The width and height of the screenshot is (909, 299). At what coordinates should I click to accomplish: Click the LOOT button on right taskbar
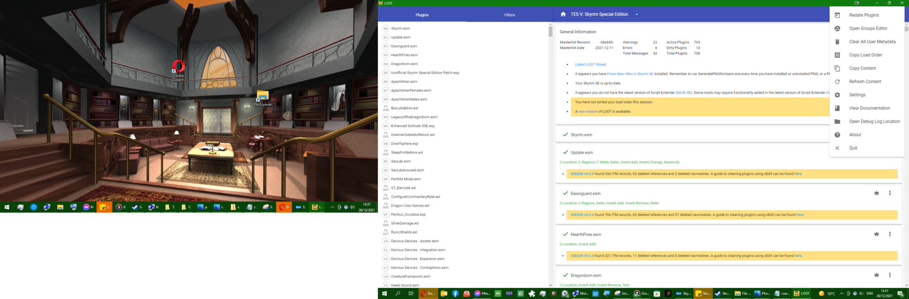point(802,294)
